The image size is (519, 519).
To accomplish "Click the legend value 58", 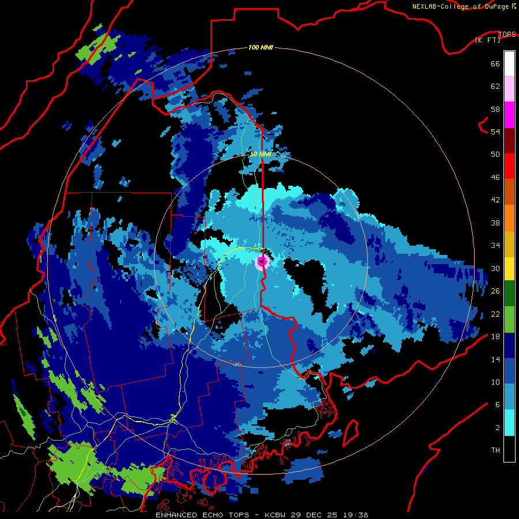I will click(495, 109).
